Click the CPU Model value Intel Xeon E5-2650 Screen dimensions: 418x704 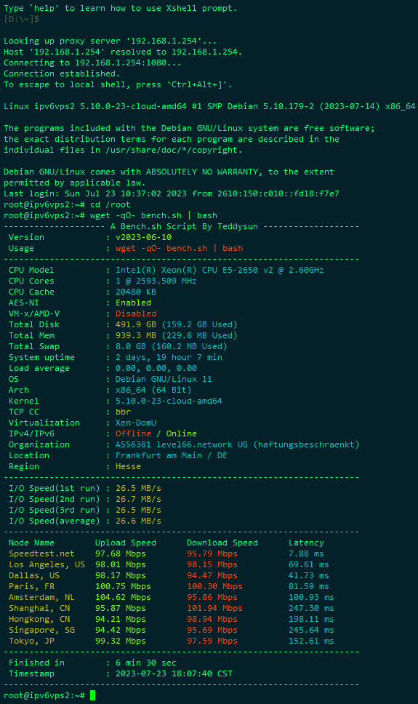point(220,270)
